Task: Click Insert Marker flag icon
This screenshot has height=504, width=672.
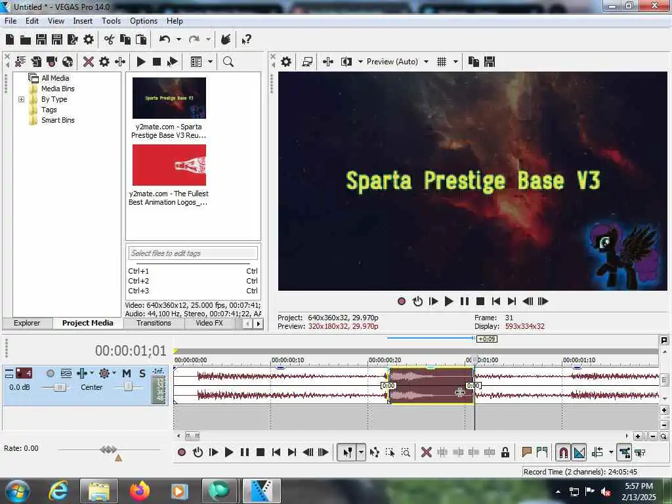Action: (527, 451)
